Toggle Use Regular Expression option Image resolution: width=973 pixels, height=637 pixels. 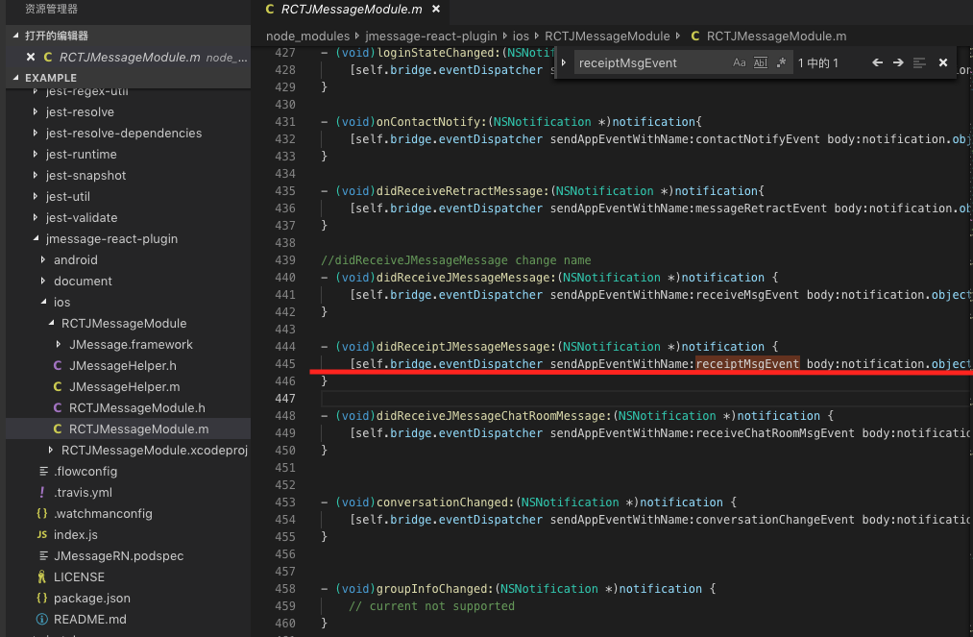point(781,62)
